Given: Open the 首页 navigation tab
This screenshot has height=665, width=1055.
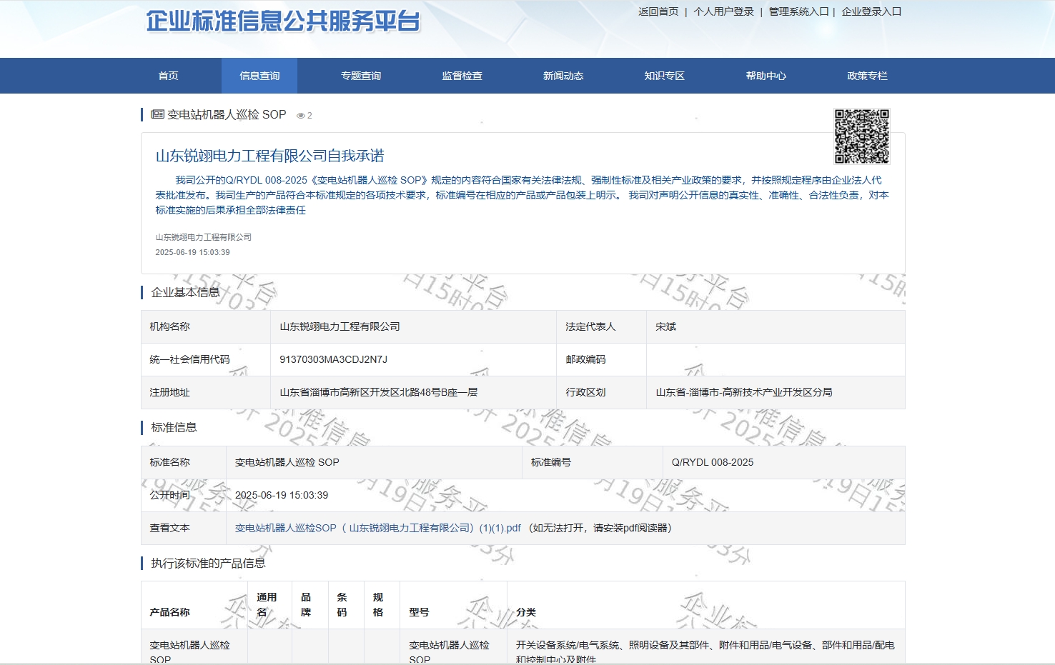Looking at the screenshot, I should 169,76.
